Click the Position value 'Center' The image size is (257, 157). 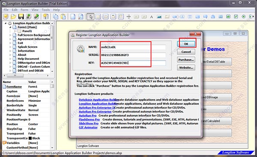(x=33, y=124)
